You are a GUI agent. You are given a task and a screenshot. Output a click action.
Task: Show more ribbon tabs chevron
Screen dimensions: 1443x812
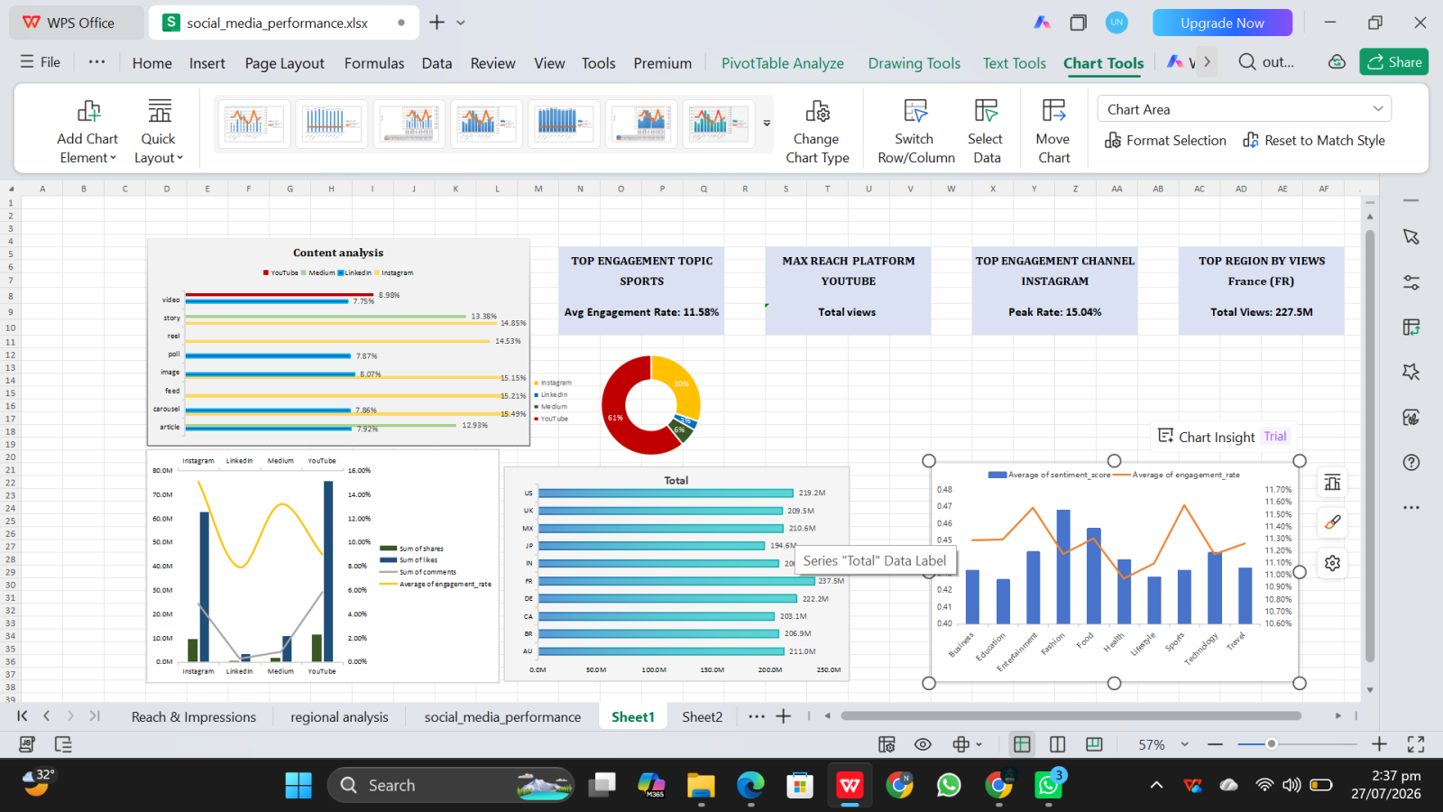point(1207,62)
